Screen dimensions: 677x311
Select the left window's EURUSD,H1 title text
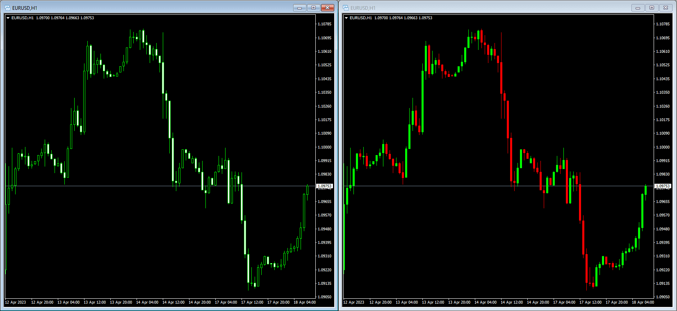(25, 8)
